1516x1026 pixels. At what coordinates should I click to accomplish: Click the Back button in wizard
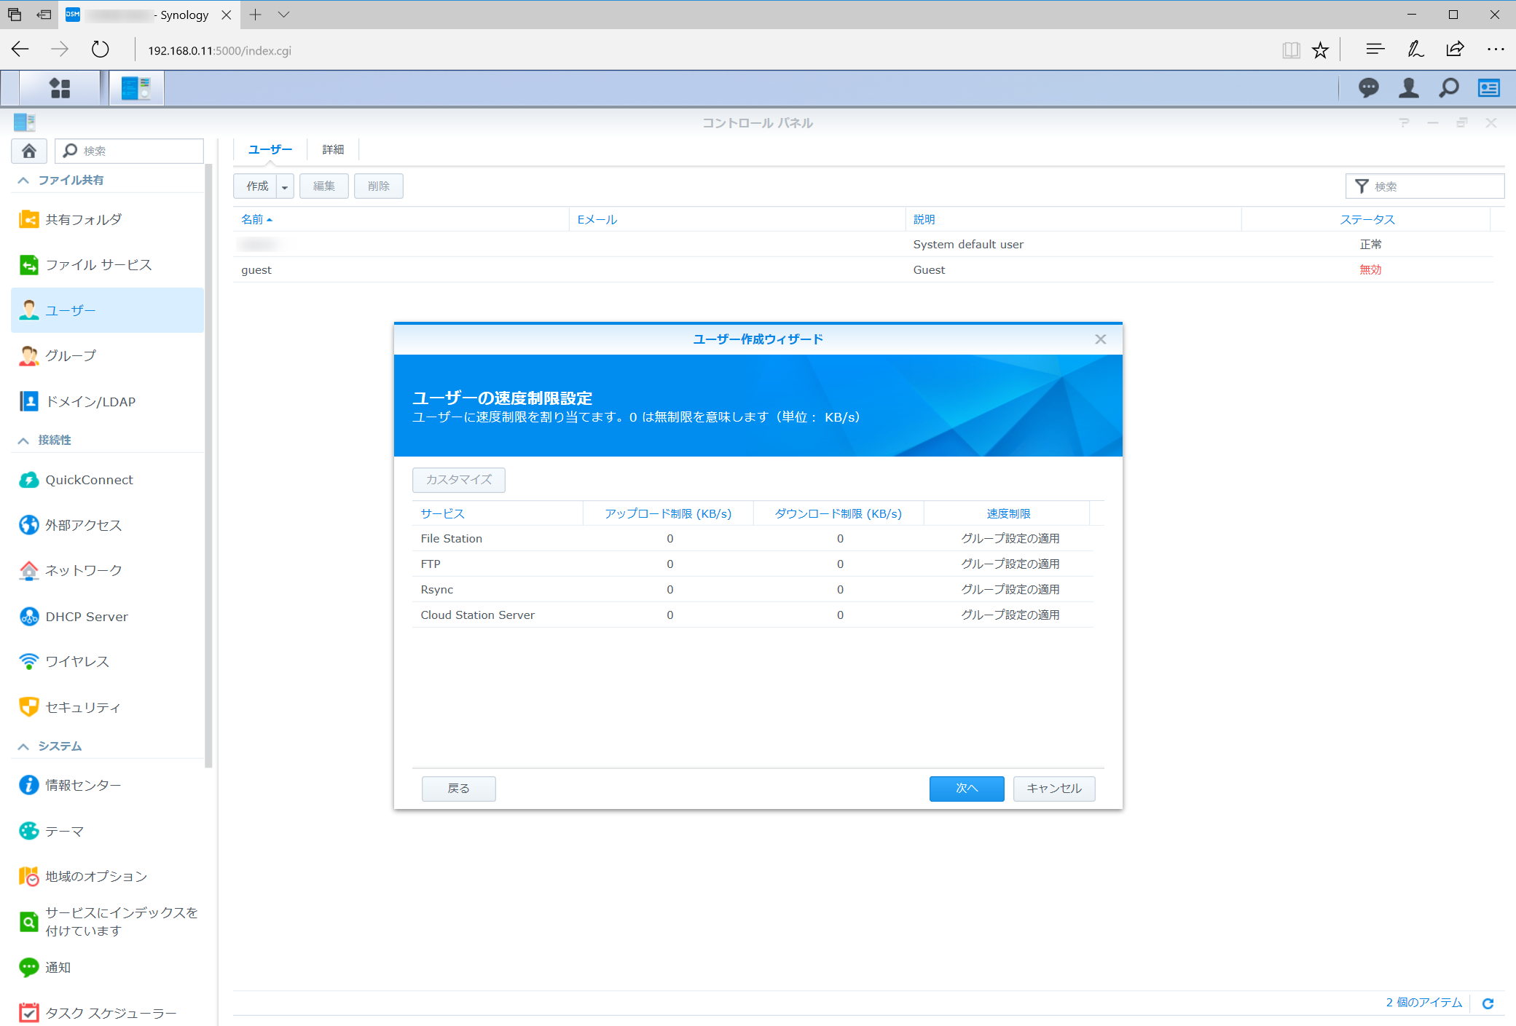(x=458, y=788)
